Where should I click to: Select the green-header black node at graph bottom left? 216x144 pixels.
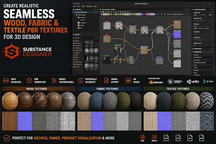pyautogui.click(x=107, y=59)
